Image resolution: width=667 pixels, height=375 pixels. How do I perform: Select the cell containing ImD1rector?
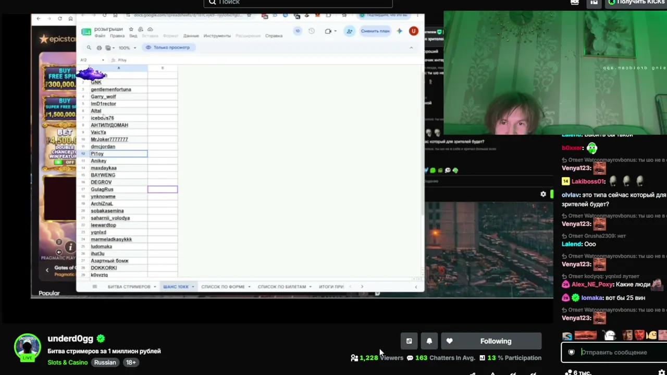coord(118,104)
